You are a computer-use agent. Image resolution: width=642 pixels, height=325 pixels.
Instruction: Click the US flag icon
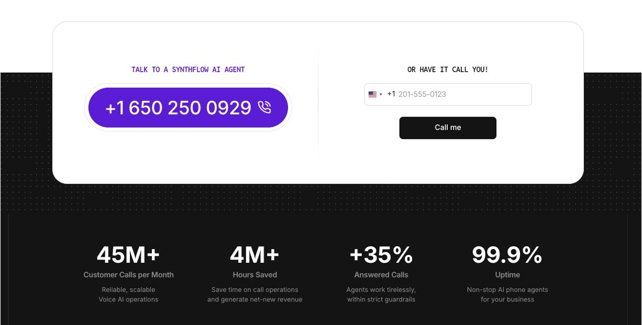click(x=372, y=95)
